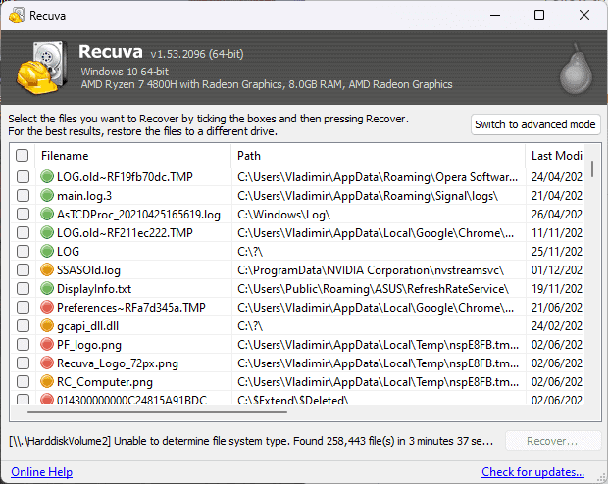The width and height of the screenshot is (608, 484).
Task: Click orange status dot for RC_Computer.png
Action: coord(47,381)
